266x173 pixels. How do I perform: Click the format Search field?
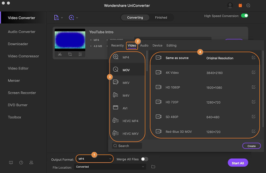click(127, 146)
